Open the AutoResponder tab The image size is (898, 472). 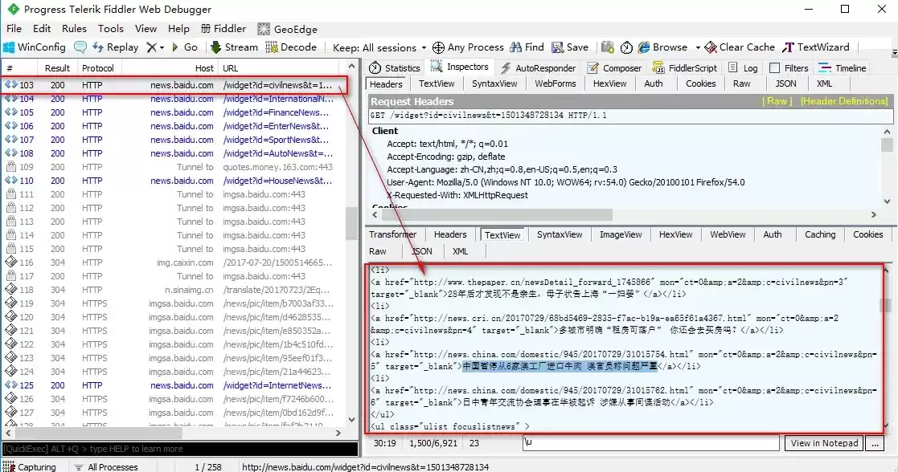(x=539, y=68)
